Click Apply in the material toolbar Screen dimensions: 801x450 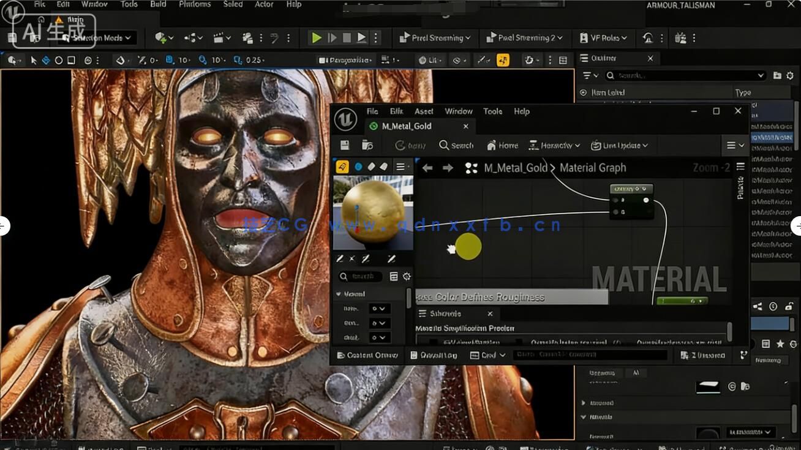(412, 145)
